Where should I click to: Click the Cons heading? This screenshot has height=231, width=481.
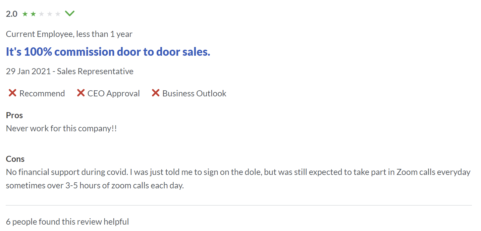tap(15, 159)
